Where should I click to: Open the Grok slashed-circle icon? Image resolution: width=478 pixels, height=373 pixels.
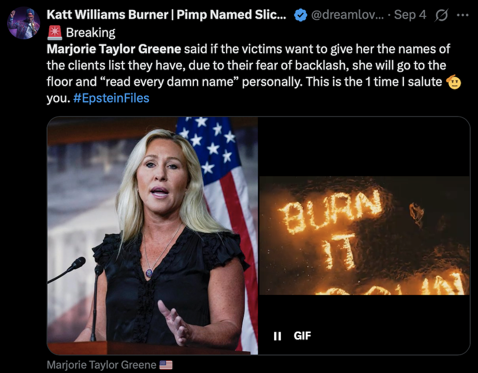[x=441, y=15]
